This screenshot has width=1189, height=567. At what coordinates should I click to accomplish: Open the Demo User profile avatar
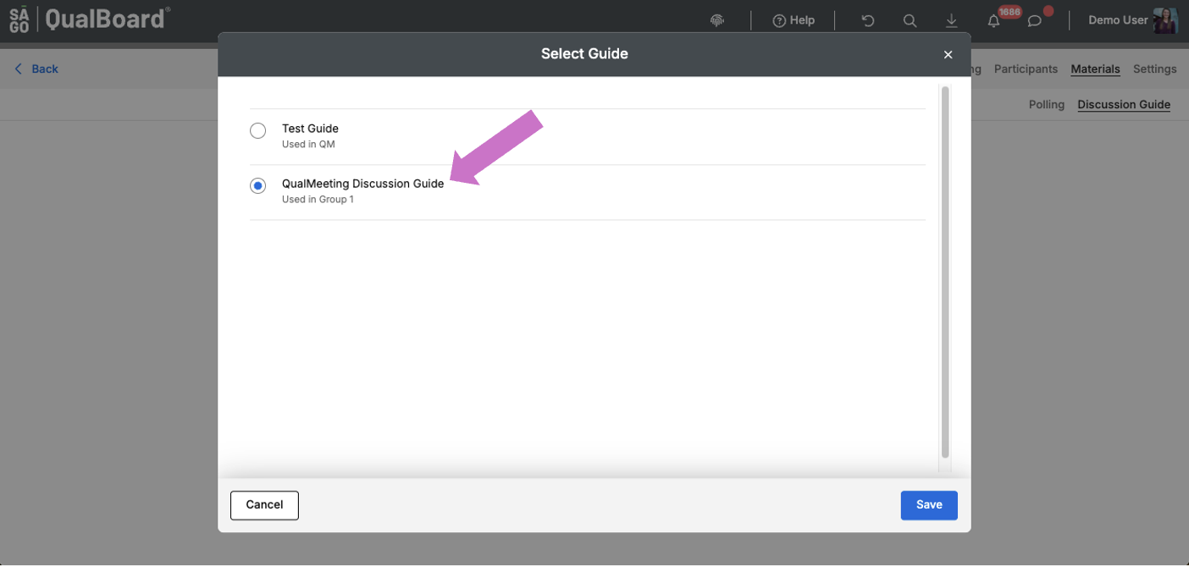point(1165,20)
